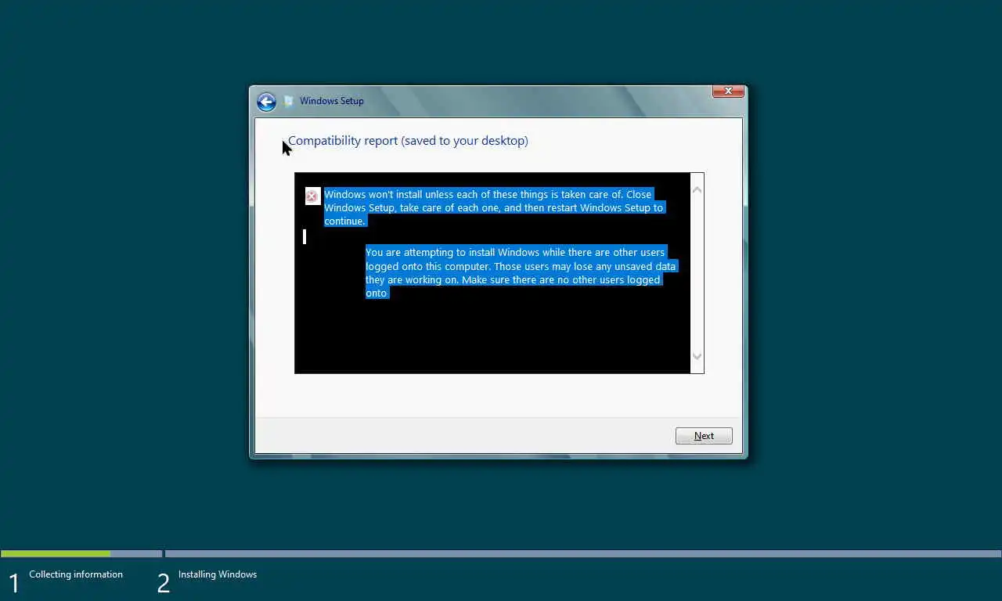The height and width of the screenshot is (601, 1002).
Task: Click the report scroll up arrow
Action: click(x=697, y=189)
